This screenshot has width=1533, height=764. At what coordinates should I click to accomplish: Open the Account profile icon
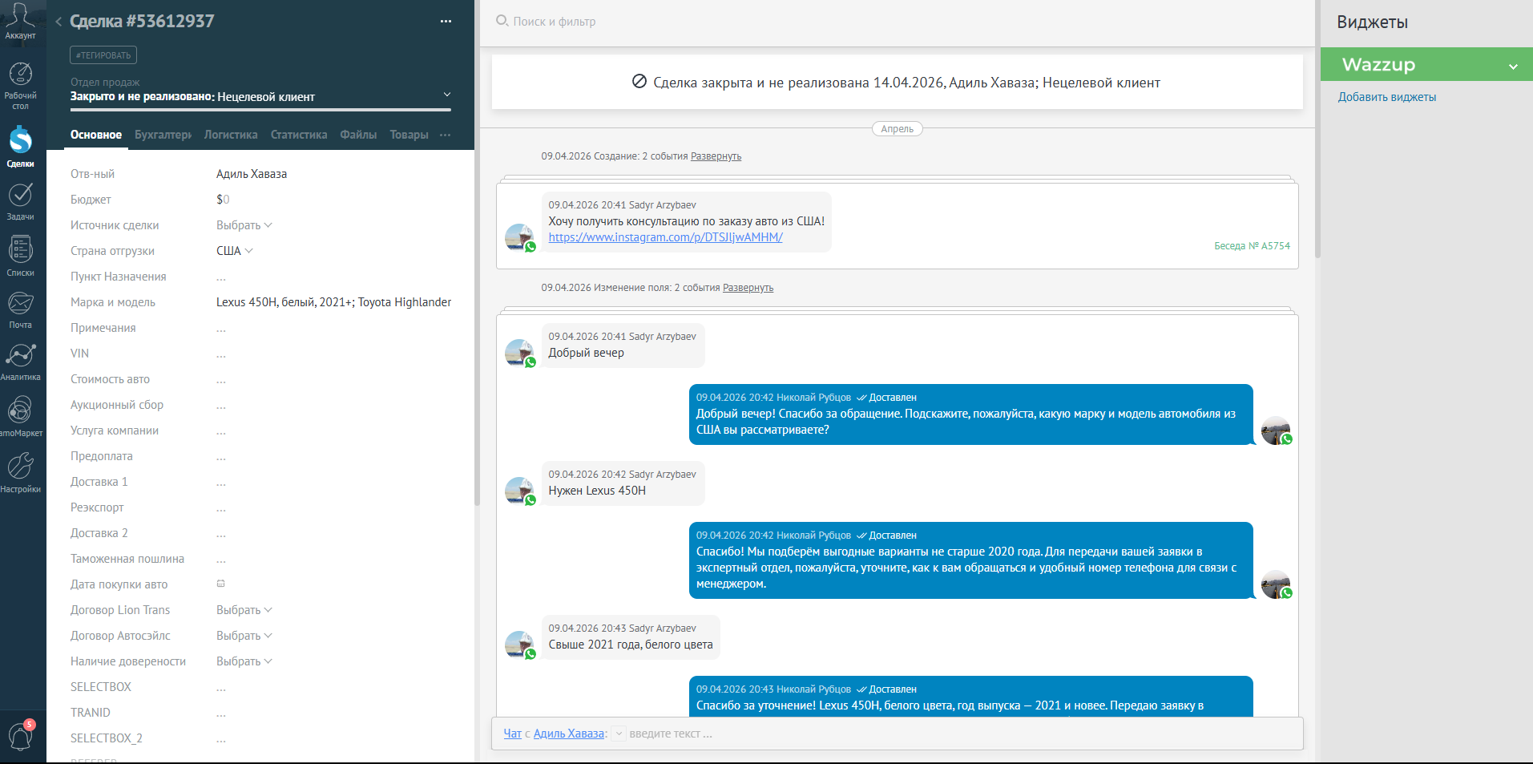point(20,20)
